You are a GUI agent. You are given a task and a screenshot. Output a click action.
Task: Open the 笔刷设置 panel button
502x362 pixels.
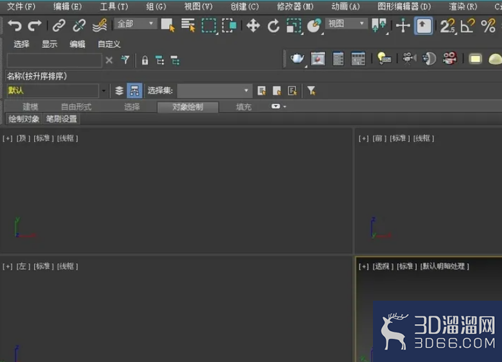coord(61,119)
